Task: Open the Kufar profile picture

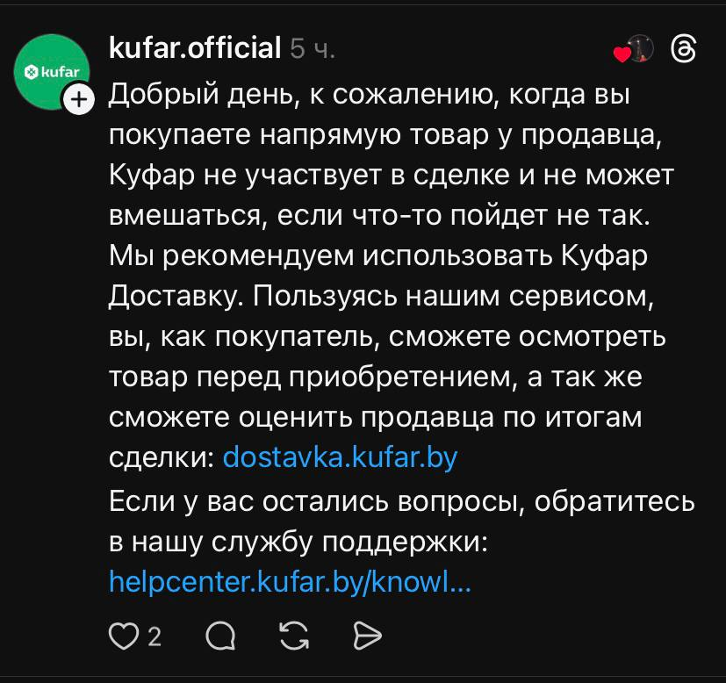Action: click(51, 71)
